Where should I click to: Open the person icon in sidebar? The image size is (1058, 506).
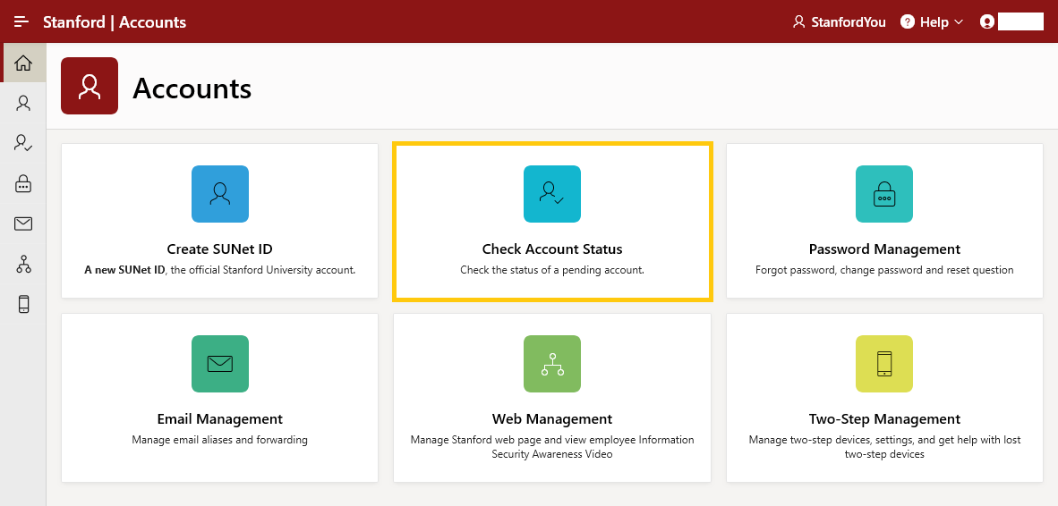(x=23, y=103)
